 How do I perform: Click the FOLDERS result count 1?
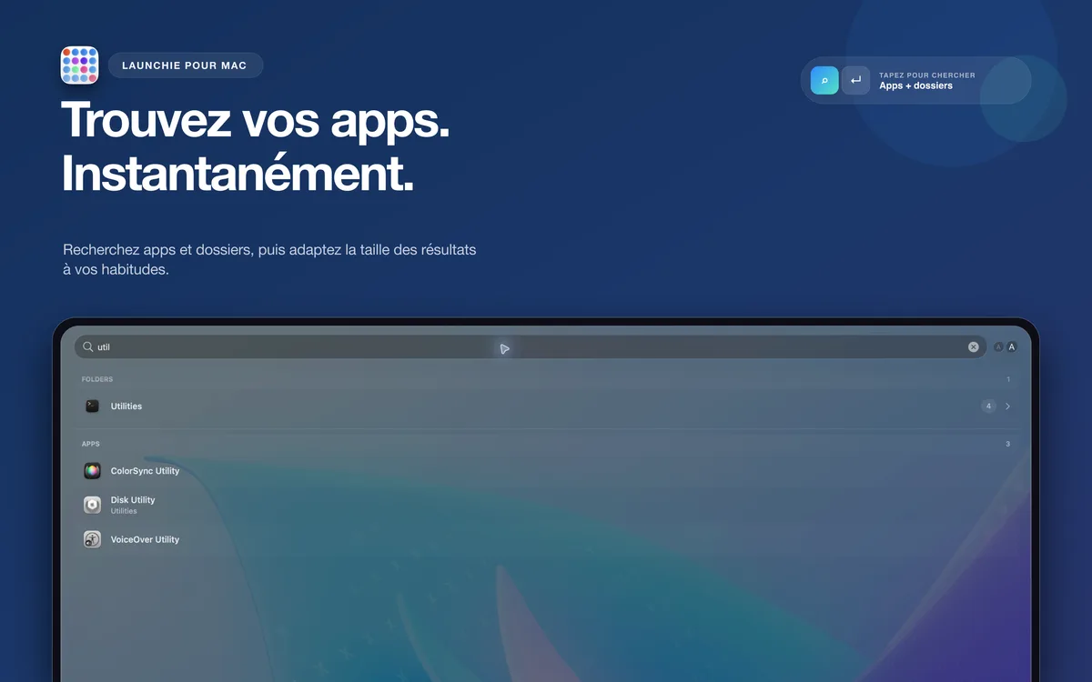coord(1008,379)
